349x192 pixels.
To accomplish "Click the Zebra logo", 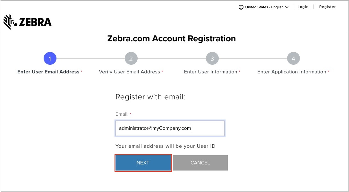I will (28, 22).
